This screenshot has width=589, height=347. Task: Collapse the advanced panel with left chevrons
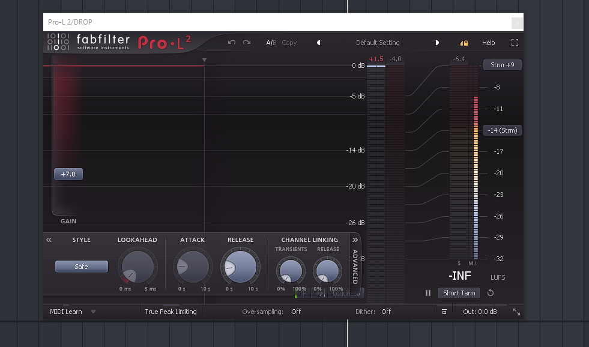49,240
